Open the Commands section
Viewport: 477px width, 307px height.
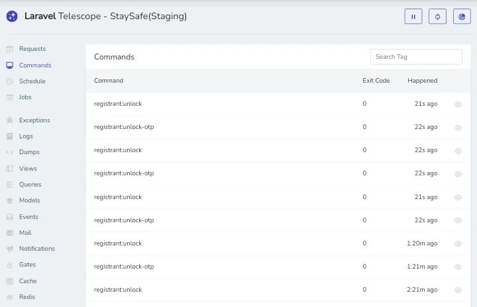35,65
